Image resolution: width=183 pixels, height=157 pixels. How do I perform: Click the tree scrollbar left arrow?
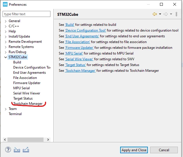5,139
